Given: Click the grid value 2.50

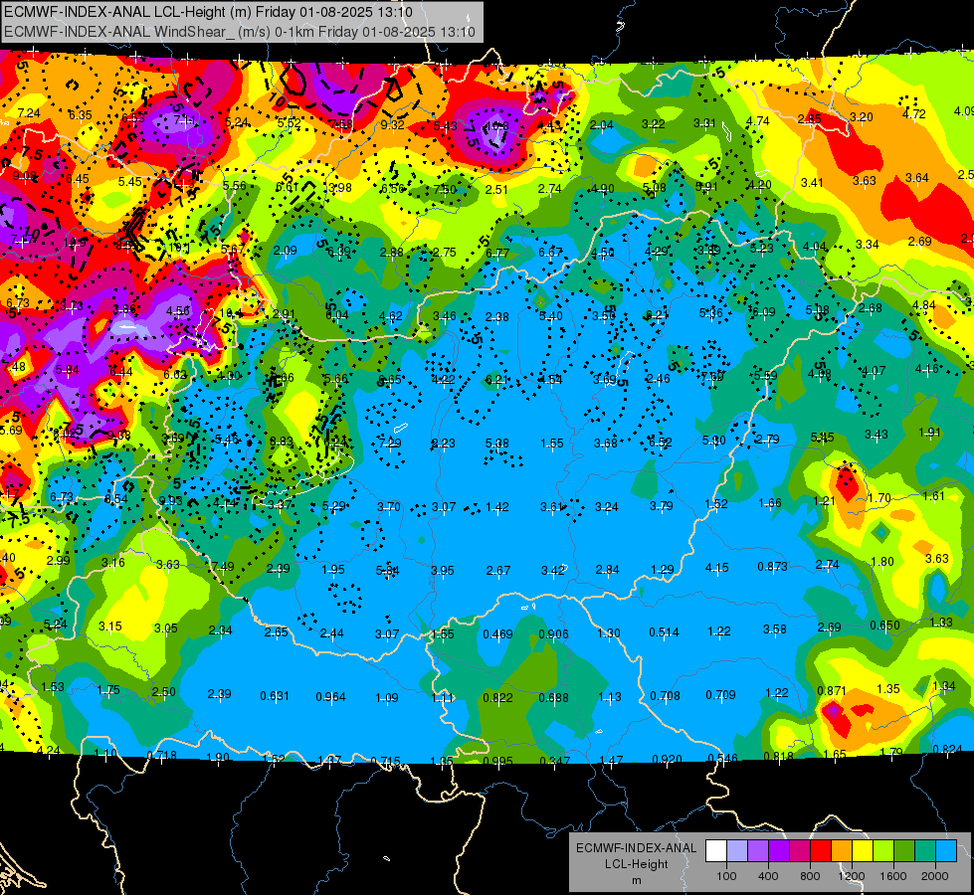Looking at the screenshot, I should pos(164,692).
